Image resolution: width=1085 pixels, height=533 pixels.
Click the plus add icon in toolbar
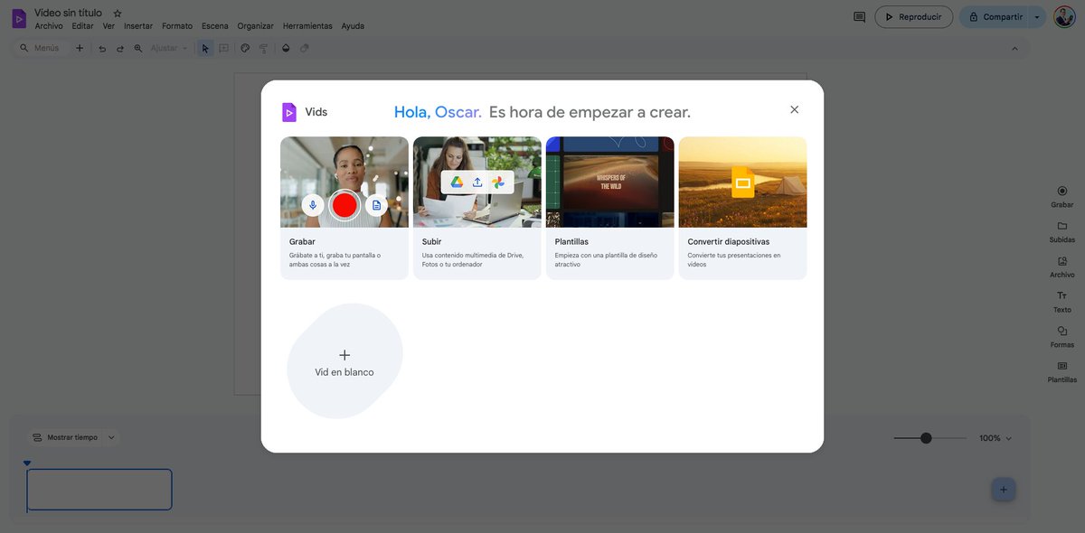coord(80,48)
